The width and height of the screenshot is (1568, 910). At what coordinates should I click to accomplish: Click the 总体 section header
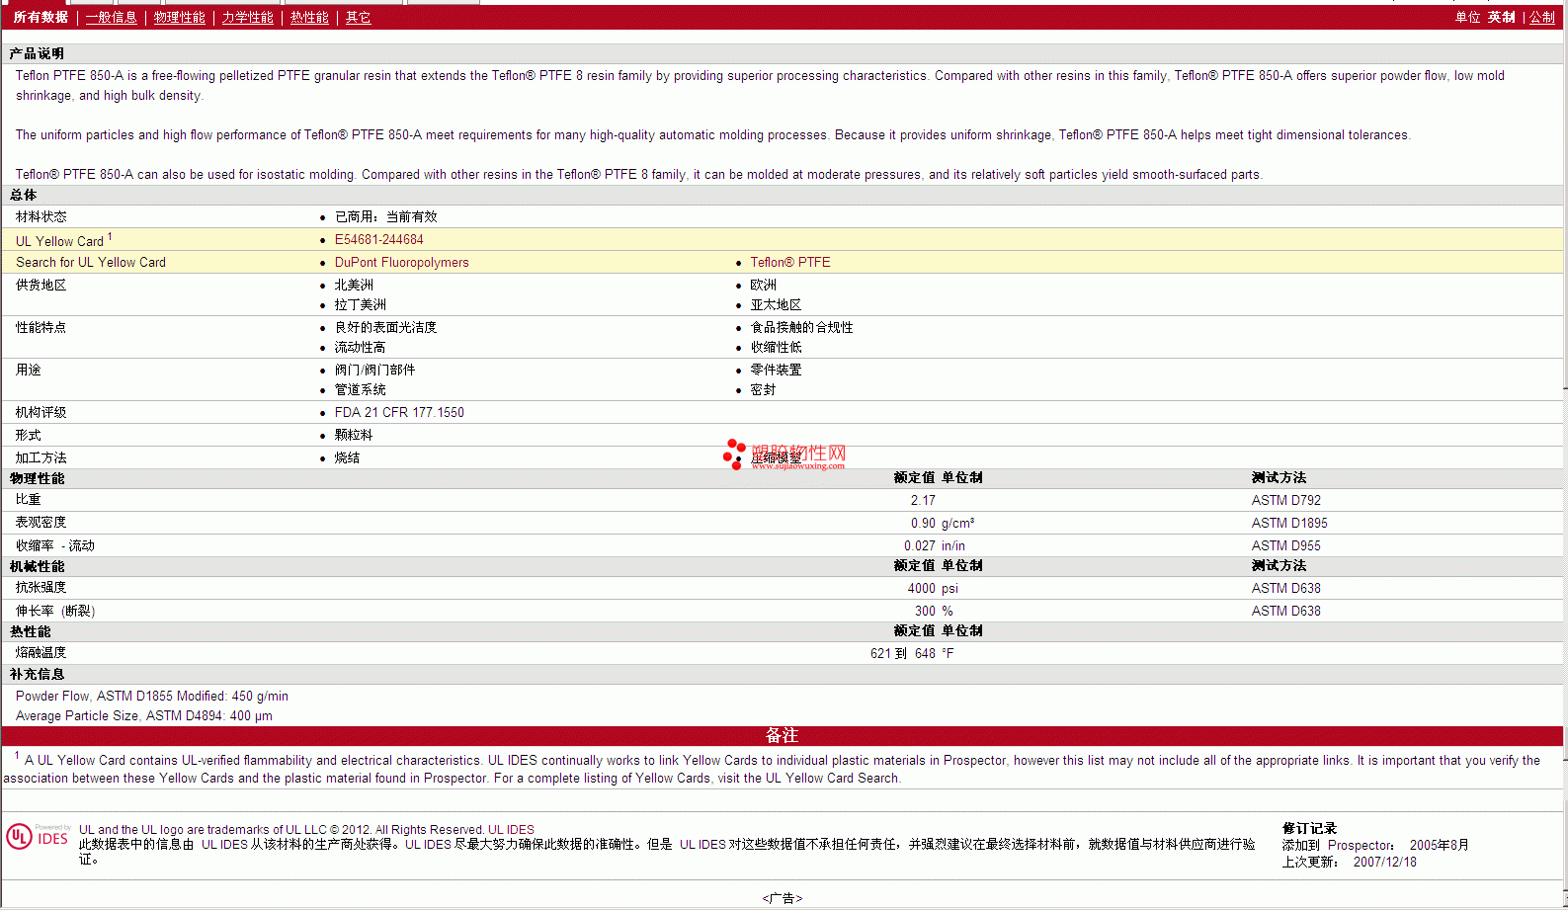(23, 195)
